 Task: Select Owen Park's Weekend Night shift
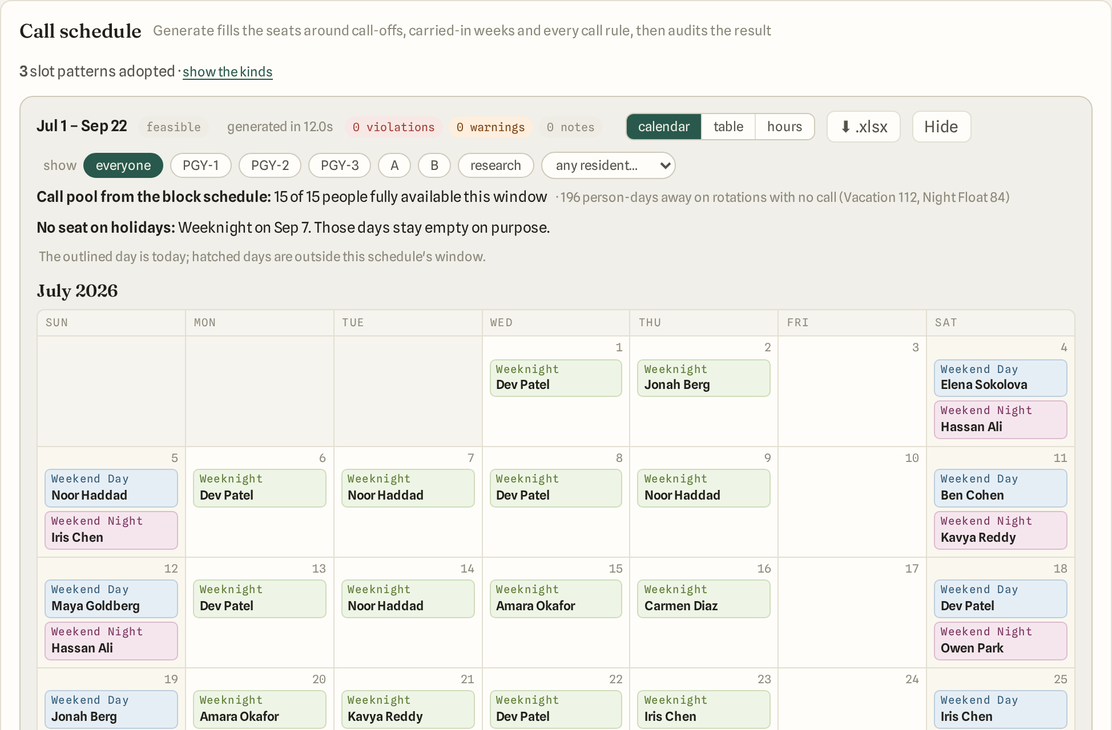(1001, 641)
